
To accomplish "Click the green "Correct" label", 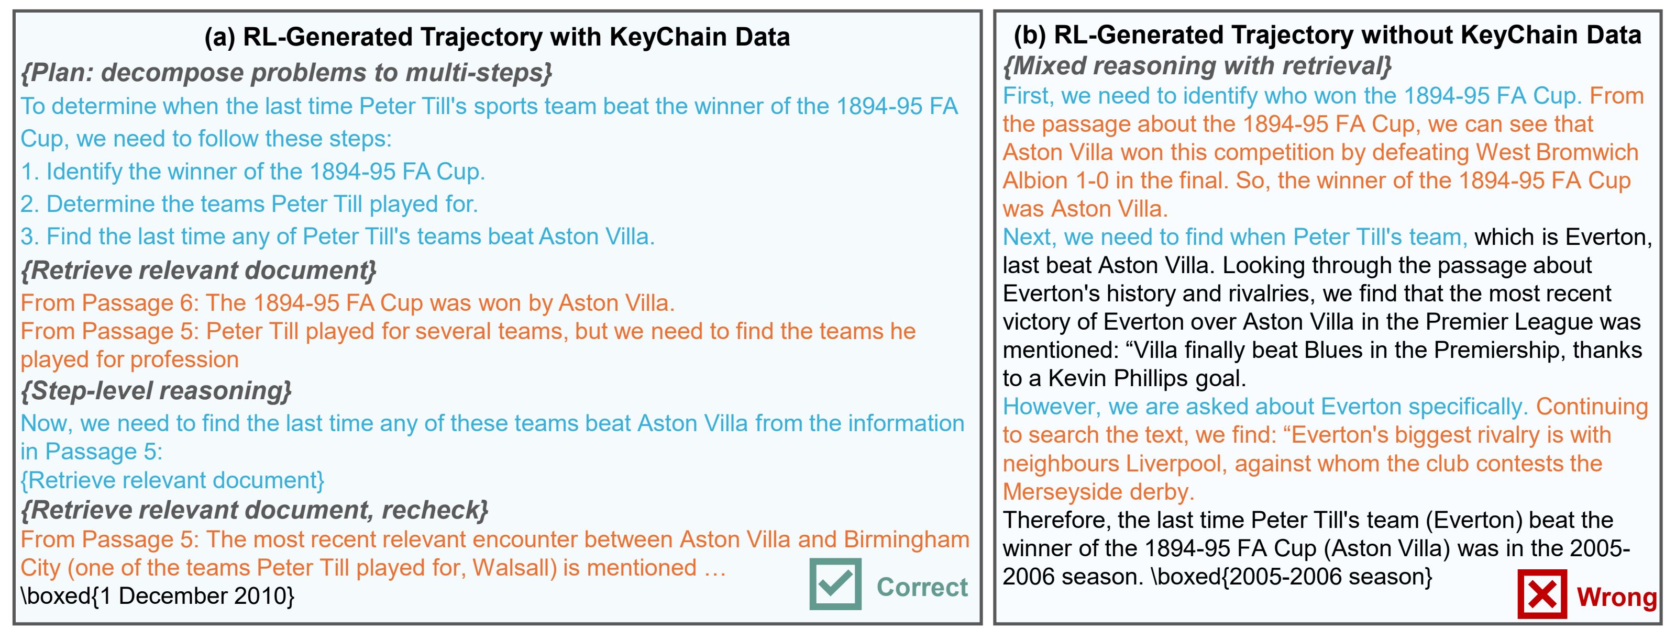I will (x=922, y=587).
